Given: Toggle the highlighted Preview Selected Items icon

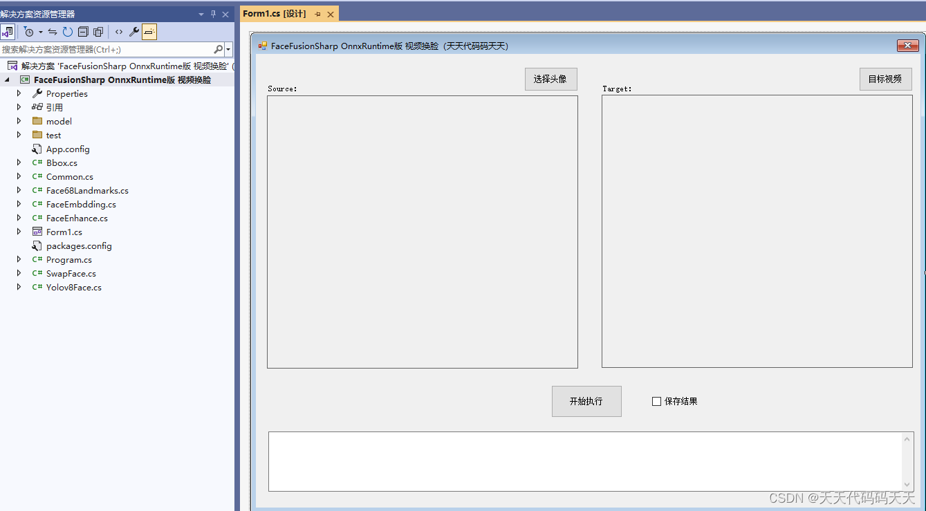Looking at the screenshot, I should click(x=149, y=32).
